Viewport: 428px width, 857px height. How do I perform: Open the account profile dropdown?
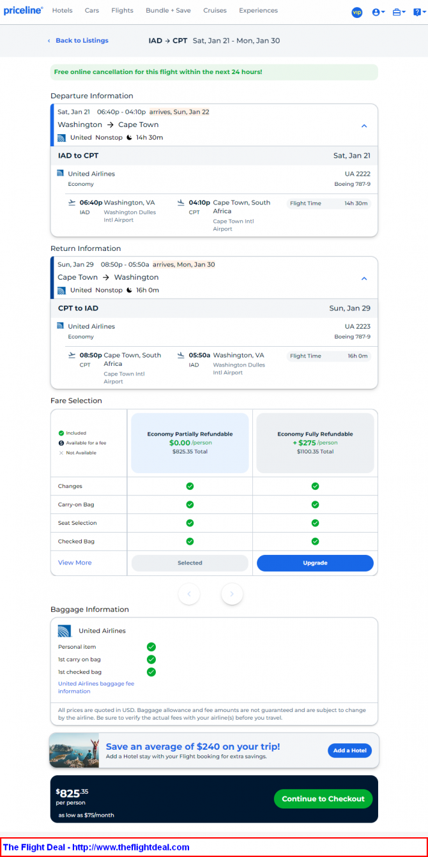click(x=378, y=12)
